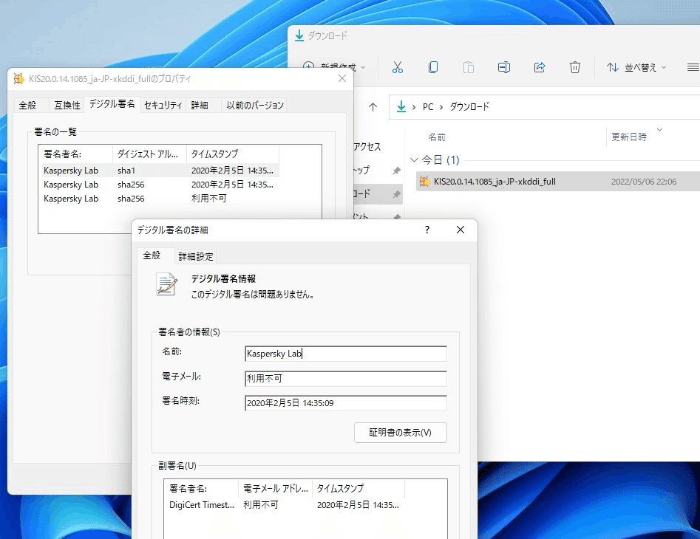Viewport: 700px width, 539px height.
Task: Click the Paste icon in Explorer toolbar
Action: point(469,67)
